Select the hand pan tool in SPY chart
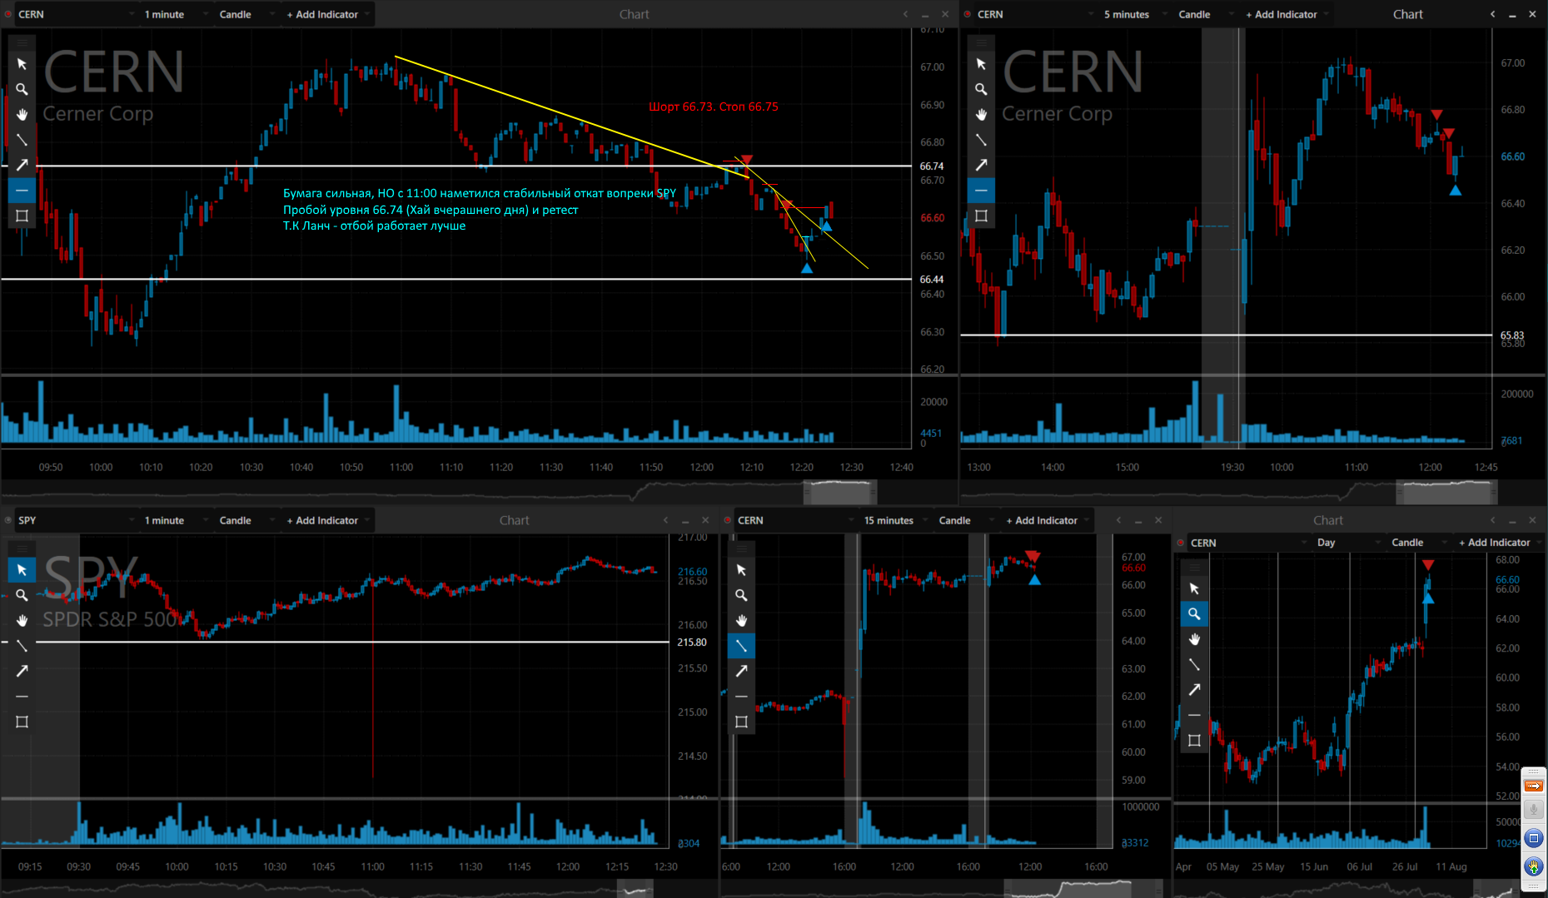 click(x=22, y=620)
